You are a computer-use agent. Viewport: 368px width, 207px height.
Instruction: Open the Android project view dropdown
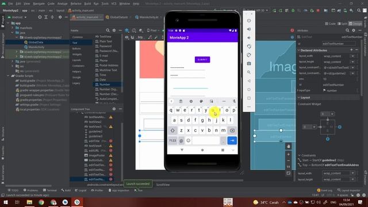(x=17, y=17)
